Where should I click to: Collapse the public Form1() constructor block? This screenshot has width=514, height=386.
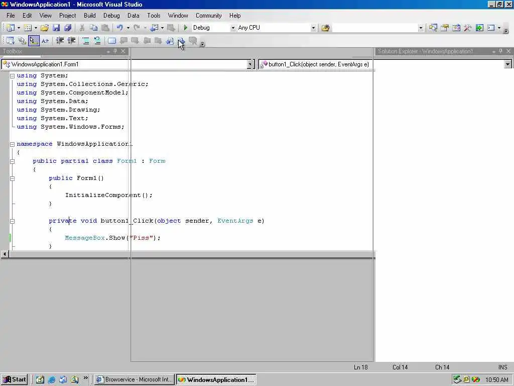pyautogui.click(x=12, y=178)
